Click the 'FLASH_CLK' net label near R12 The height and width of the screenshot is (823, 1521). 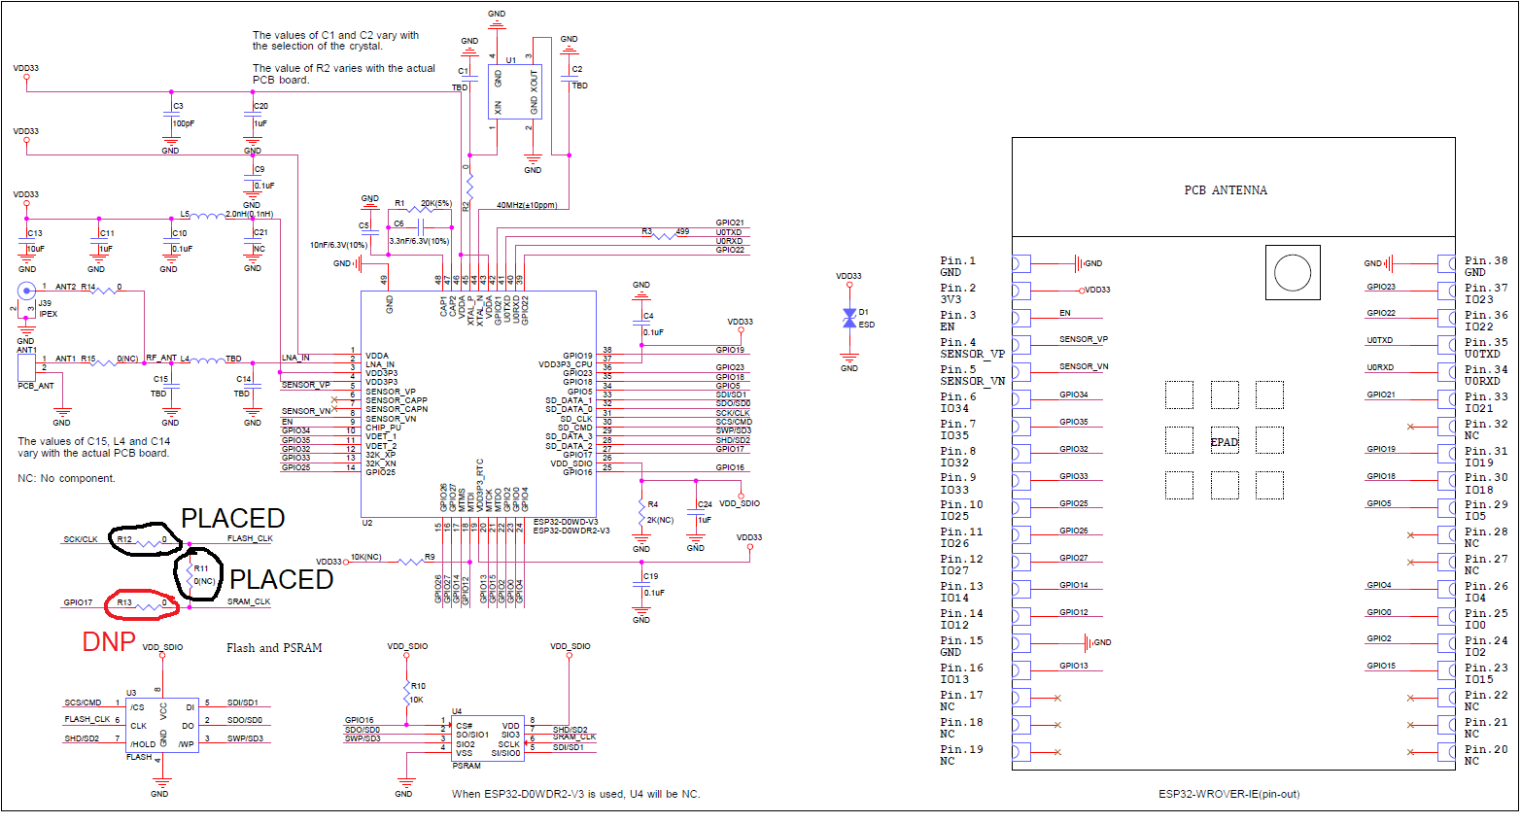click(x=250, y=538)
